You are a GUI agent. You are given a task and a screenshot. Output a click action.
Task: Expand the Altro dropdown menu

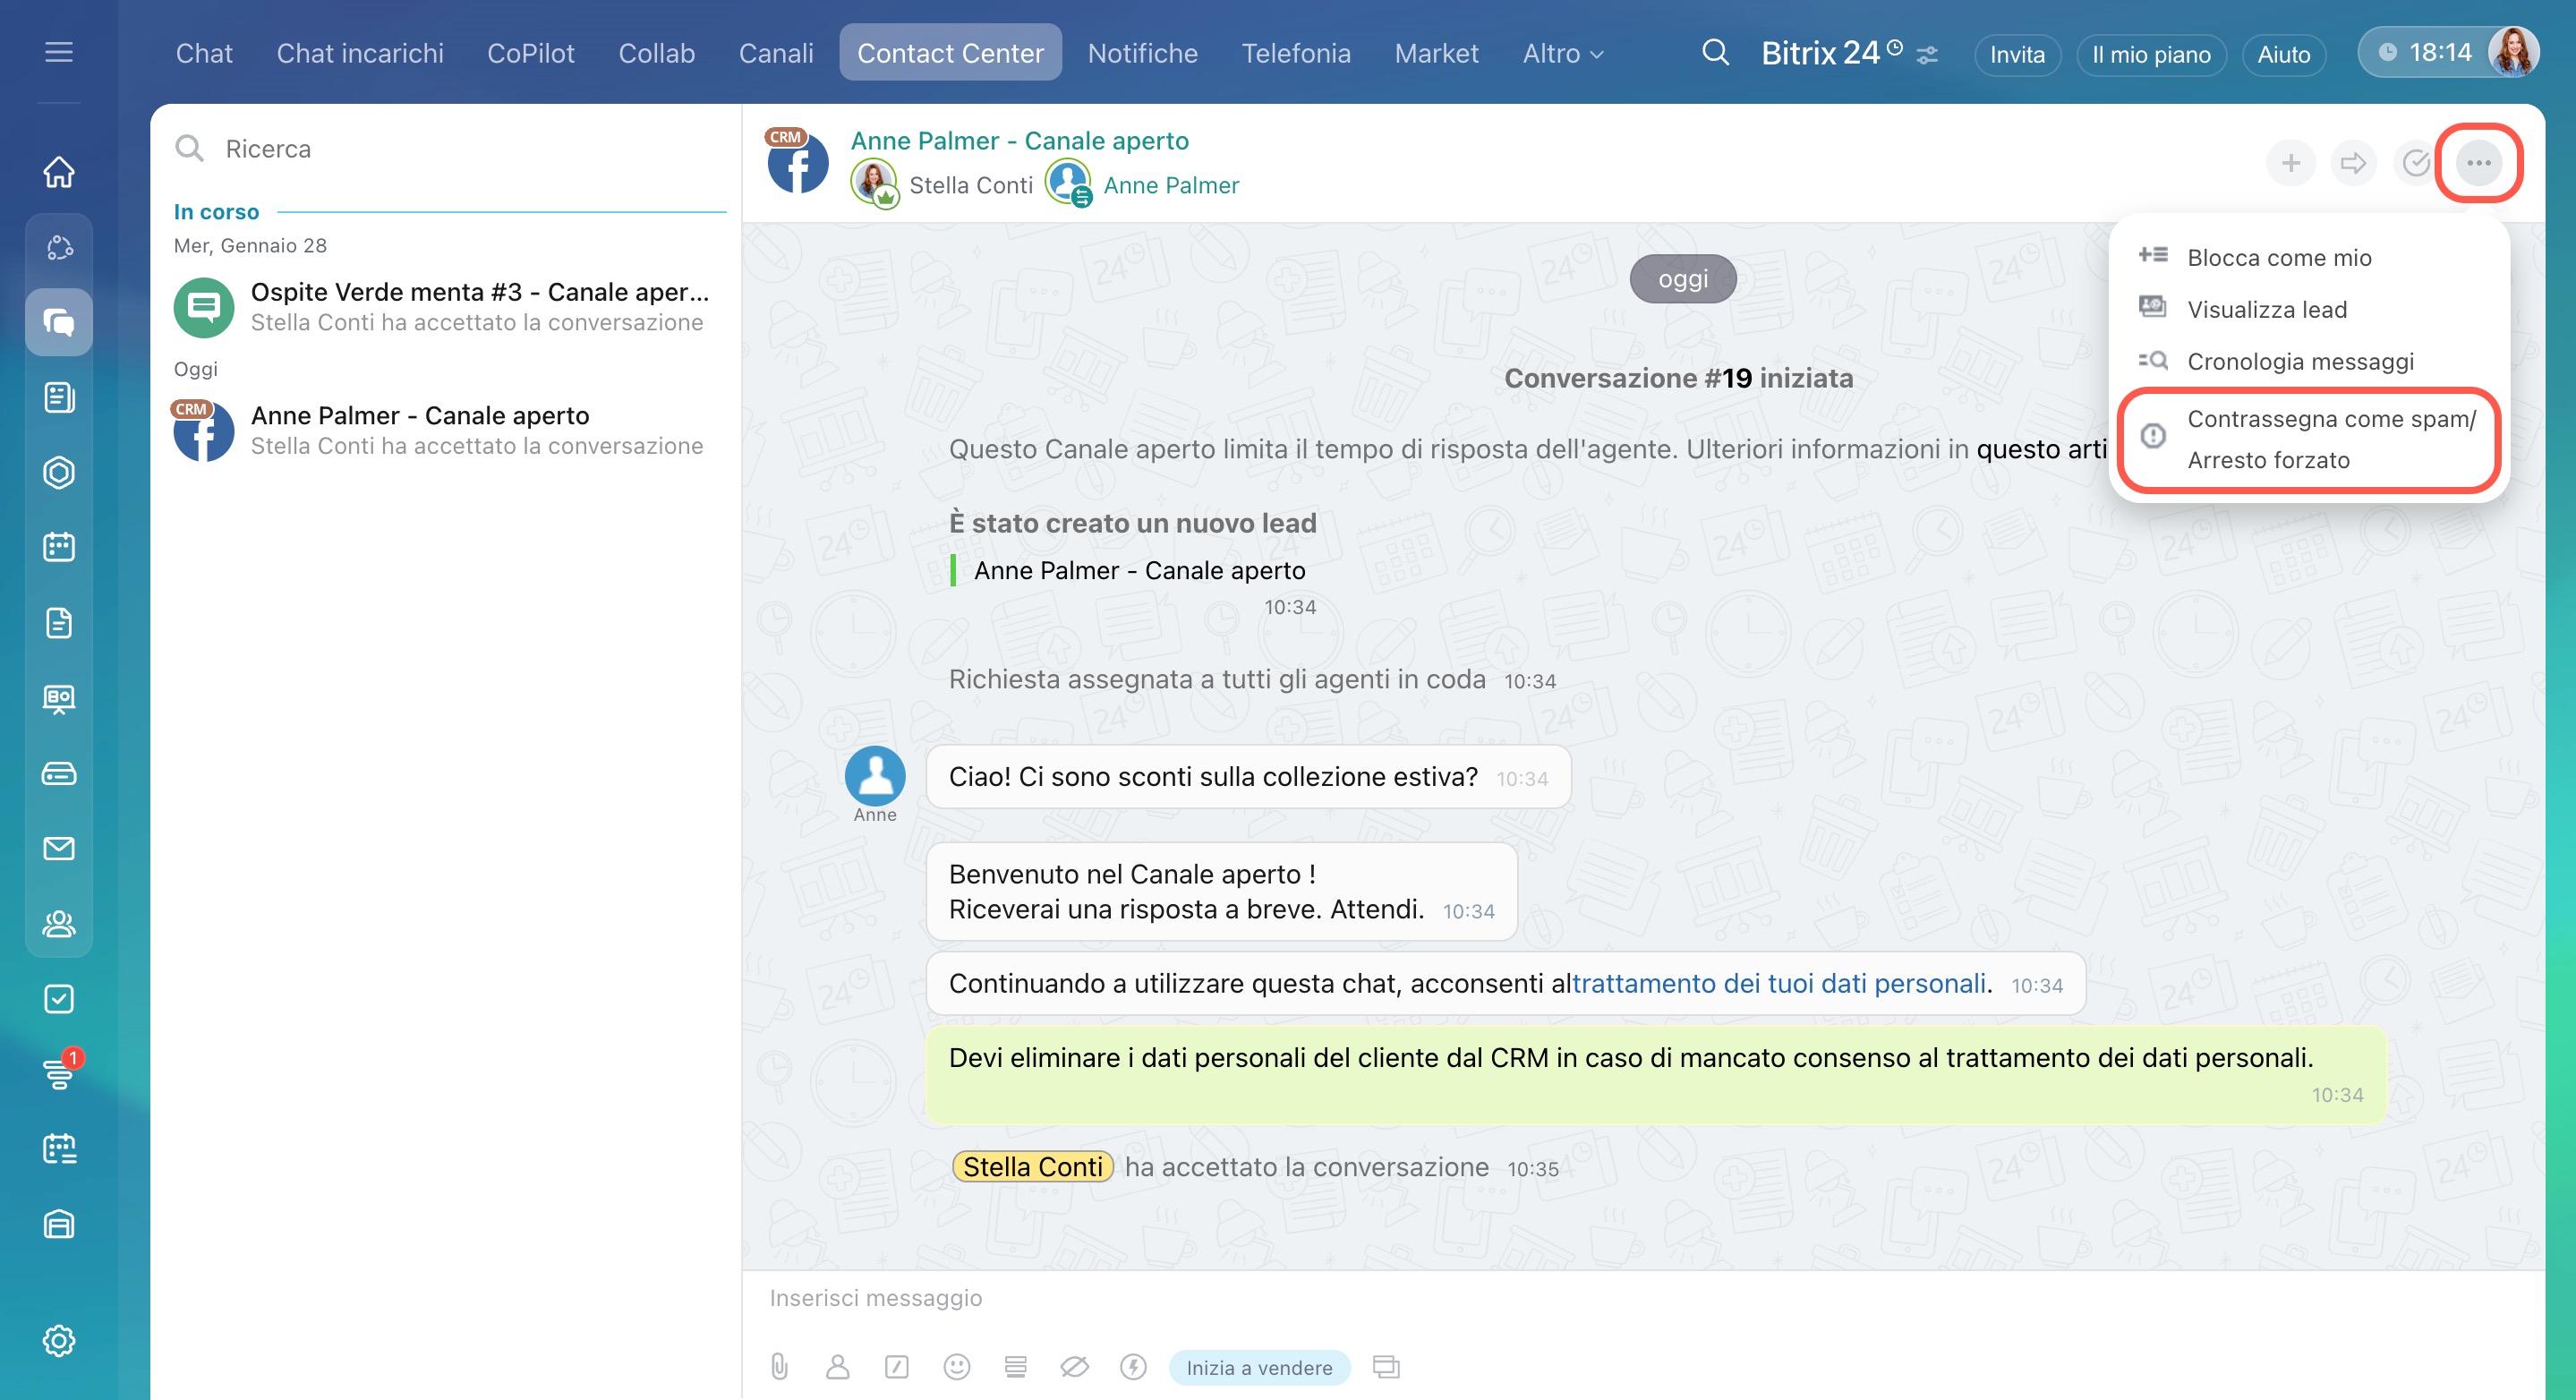(1562, 54)
